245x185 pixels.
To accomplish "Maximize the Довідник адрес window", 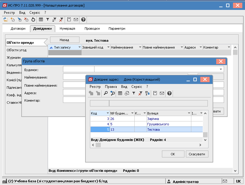I will click(x=195, y=79).
